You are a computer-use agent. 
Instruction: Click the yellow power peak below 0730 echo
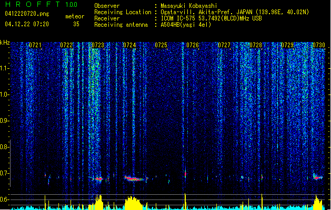(x=318, y=203)
